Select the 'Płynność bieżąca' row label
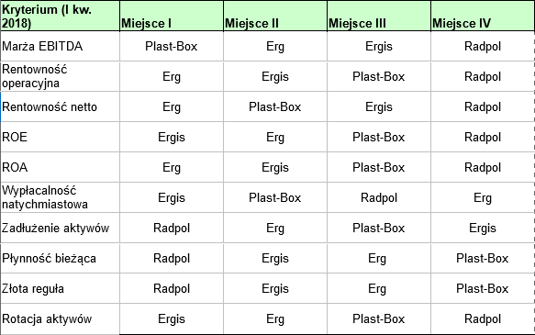Image resolution: width=535 pixels, height=335 pixels. (60, 258)
